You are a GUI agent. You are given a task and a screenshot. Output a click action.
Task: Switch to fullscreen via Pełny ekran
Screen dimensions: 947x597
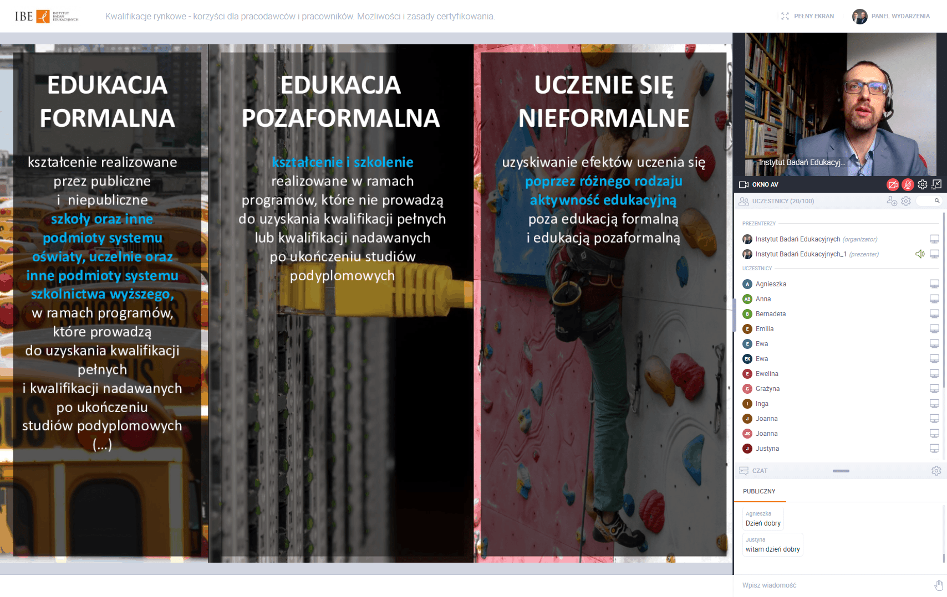[x=807, y=16]
